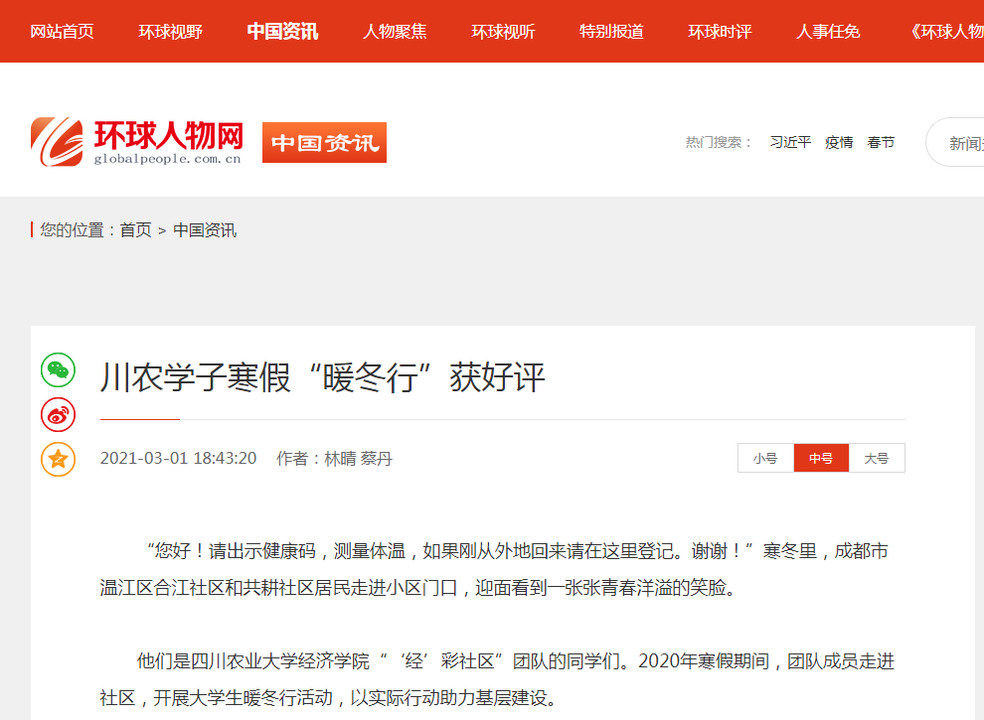Open the 《环球人物》 magazine navigation item
This screenshot has height=720, width=984.
(947, 32)
